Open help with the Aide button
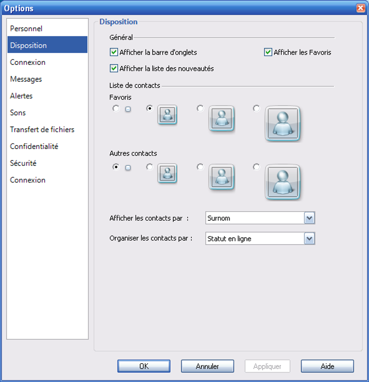The height and width of the screenshot is (382, 369). coord(327,366)
